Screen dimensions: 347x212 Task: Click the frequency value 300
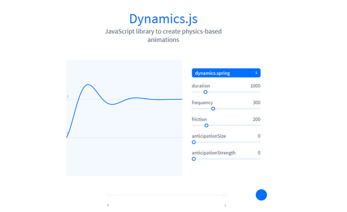coord(257,103)
